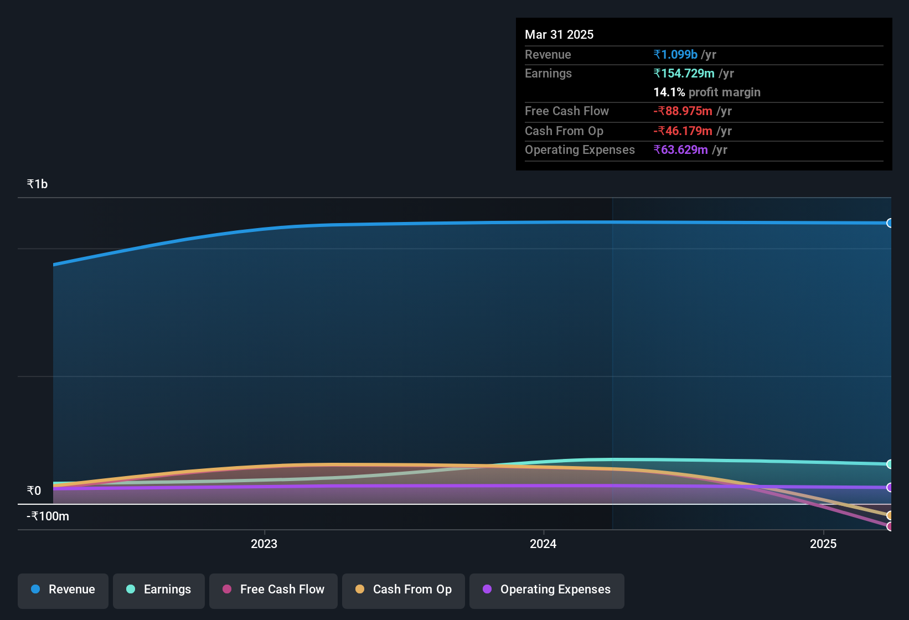The width and height of the screenshot is (909, 620).
Task: Click the ₹0 y-axis label
Action: click(34, 490)
